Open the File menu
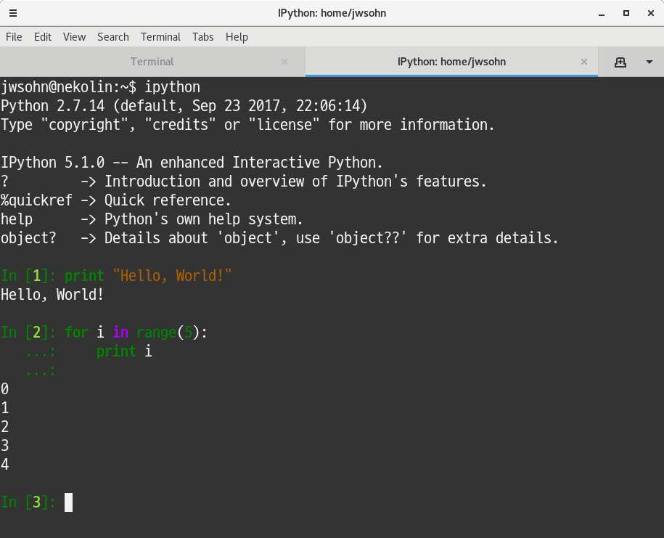Viewport: 664px width, 538px height. coord(14,37)
